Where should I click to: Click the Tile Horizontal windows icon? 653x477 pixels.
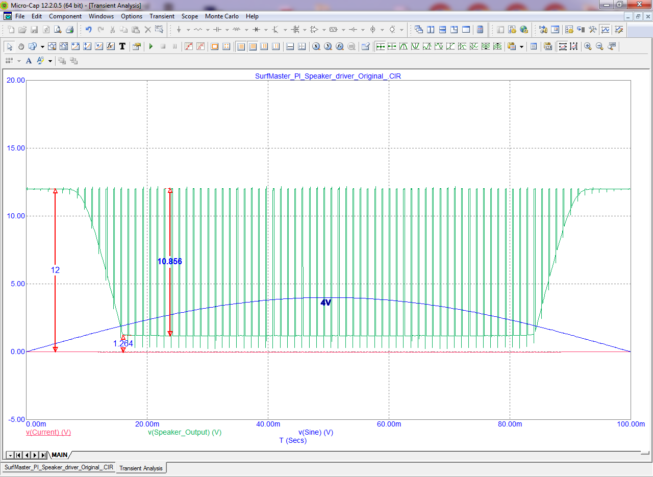click(x=442, y=30)
